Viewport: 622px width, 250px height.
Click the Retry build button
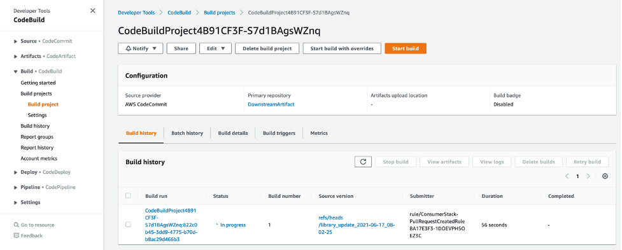click(587, 162)
